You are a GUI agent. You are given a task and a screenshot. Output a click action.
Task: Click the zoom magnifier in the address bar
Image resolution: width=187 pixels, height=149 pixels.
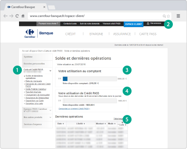point(164,16)
